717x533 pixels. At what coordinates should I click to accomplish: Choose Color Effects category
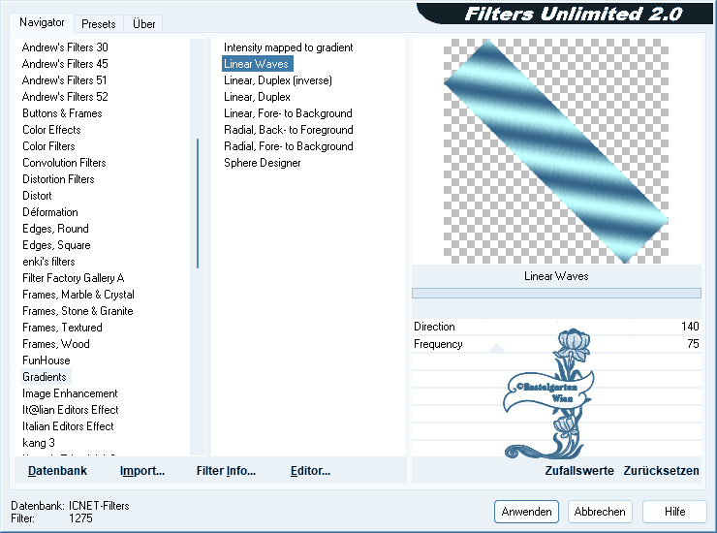pos(51,130)
